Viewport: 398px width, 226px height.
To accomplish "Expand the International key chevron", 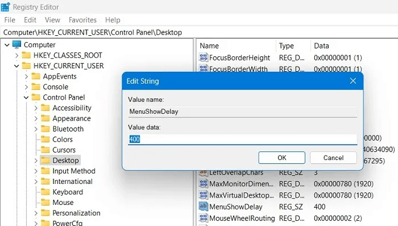I will coord(36,182).
